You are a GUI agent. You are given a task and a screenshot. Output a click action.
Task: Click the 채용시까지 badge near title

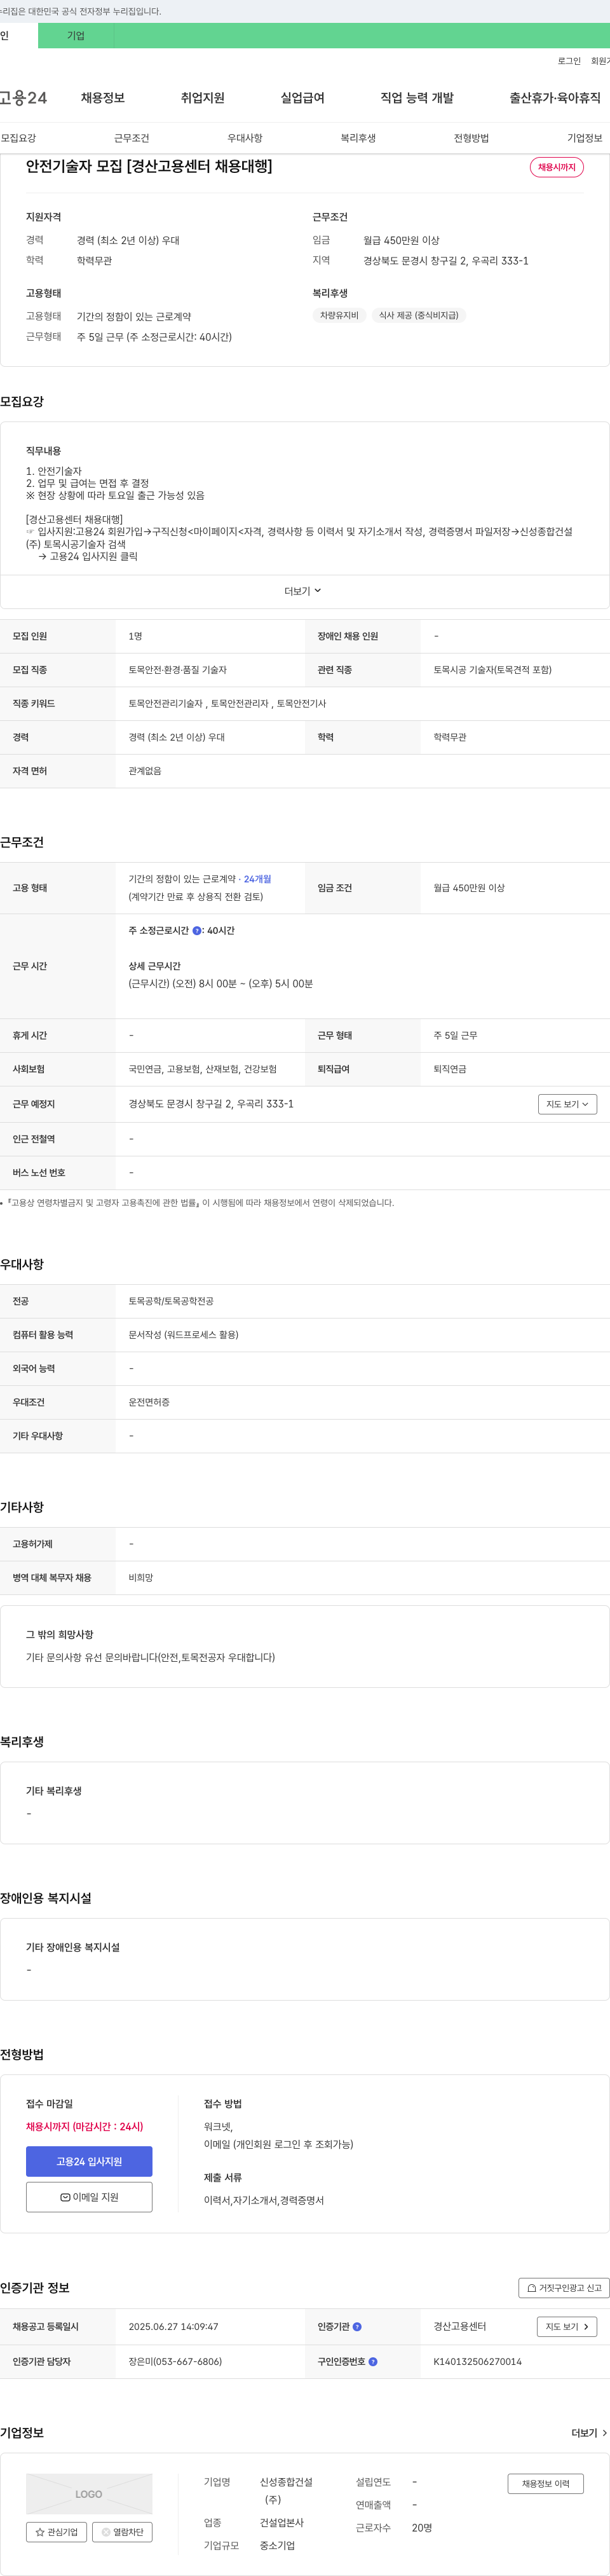tap(557, 167)
